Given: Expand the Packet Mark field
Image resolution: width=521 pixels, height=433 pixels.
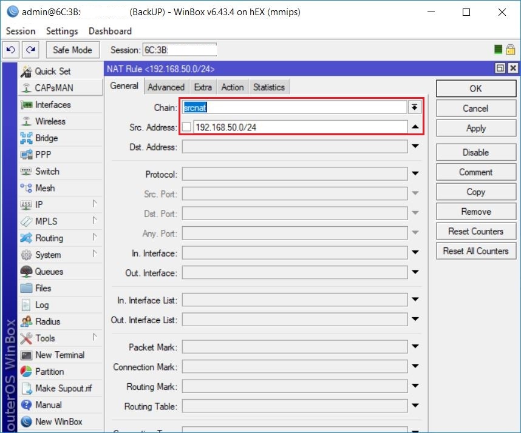Looking at the screenshot, I should click(415, 346).
